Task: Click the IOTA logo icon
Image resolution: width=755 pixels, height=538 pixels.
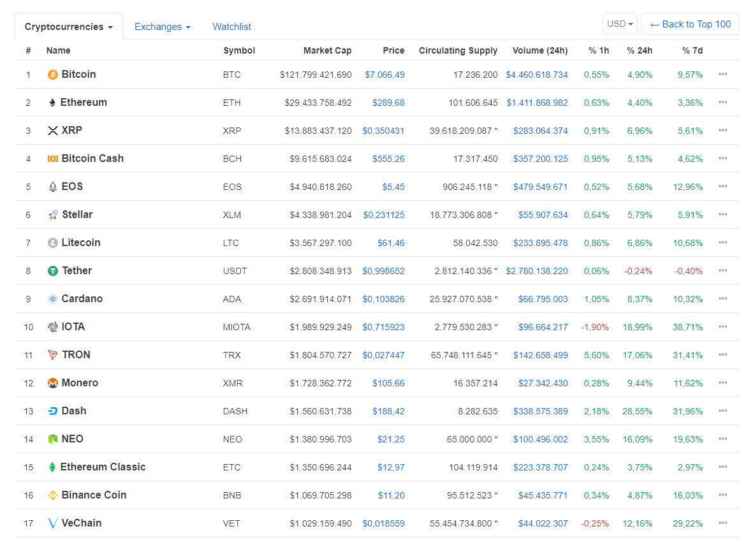Action: (x=52, y=327)
